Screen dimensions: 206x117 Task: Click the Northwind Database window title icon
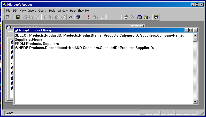click(9, 27)
